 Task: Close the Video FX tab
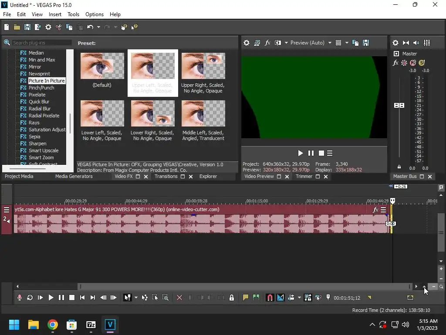point(146,177)
